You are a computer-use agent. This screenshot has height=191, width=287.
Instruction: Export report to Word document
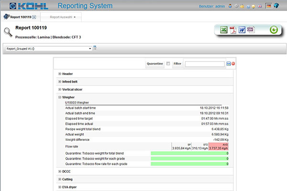click(x=242, y=30)
